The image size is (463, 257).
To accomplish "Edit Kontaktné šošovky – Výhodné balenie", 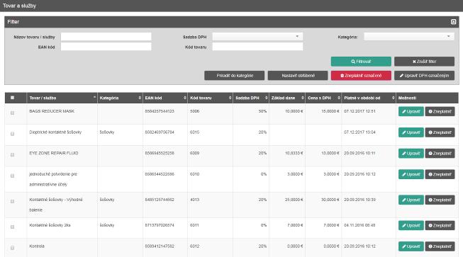I will pos(411,200).
